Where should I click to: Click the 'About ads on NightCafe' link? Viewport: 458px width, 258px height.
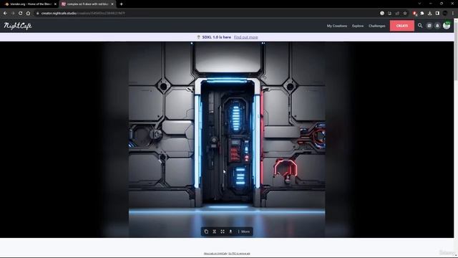[215, 253]
